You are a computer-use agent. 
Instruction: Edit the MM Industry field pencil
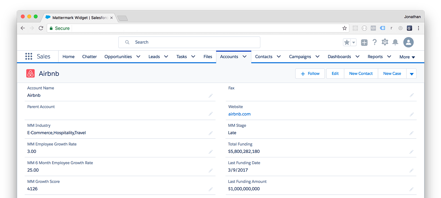(211, 133)
